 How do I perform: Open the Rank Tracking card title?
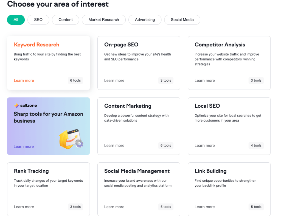coord(31,171)
